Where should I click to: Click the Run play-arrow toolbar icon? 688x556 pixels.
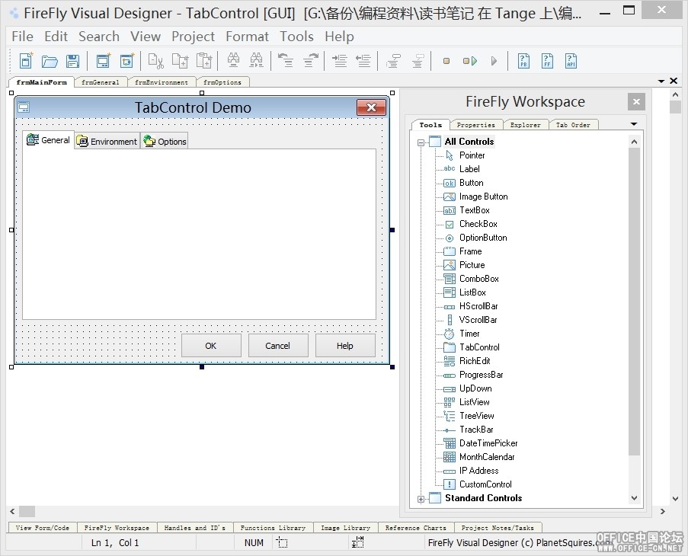494,61
